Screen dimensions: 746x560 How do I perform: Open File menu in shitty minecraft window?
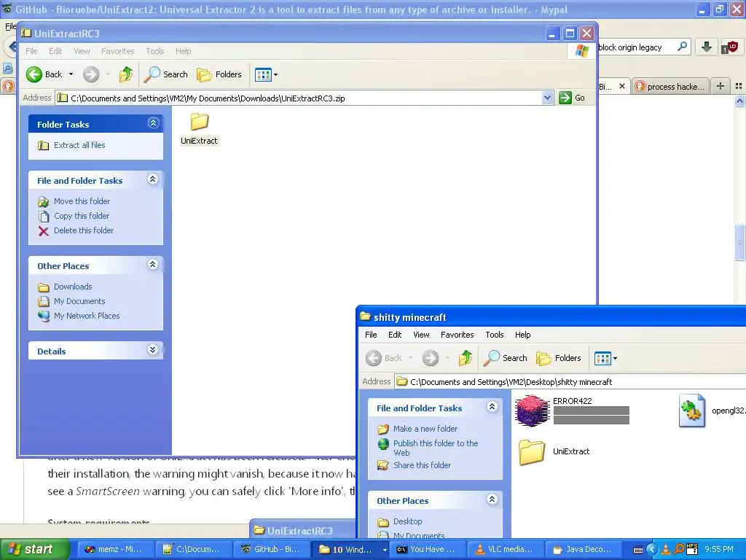point(371,335)
